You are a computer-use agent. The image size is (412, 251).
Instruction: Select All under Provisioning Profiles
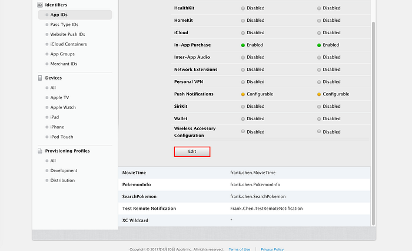(53, 161)
